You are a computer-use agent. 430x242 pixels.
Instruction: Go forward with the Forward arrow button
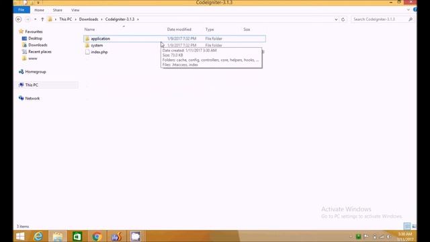coord(28,19)
